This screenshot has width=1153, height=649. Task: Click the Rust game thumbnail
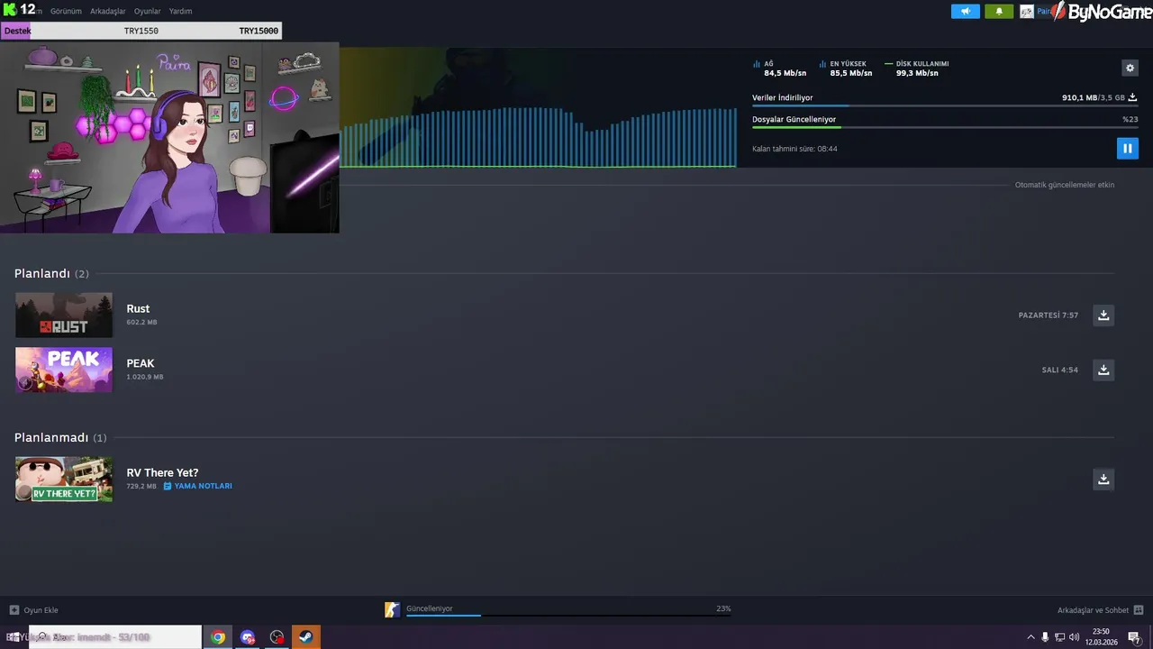point(64,315)
